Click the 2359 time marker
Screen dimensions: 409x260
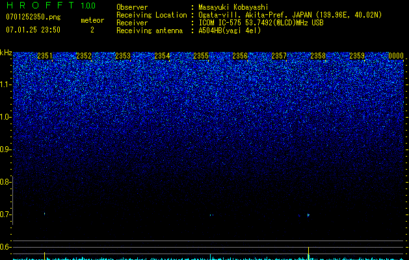(357, 56)
